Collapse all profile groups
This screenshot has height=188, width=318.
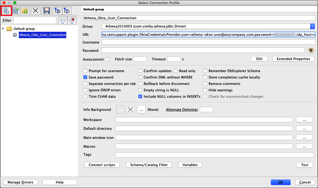click(67, 11)
